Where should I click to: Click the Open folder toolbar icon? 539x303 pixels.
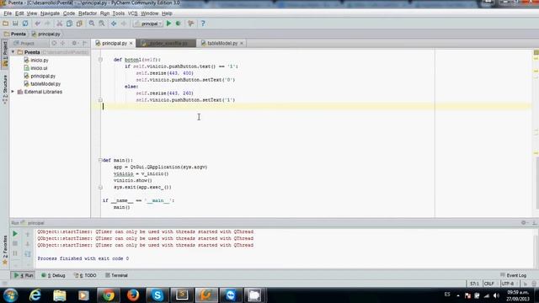6,24
